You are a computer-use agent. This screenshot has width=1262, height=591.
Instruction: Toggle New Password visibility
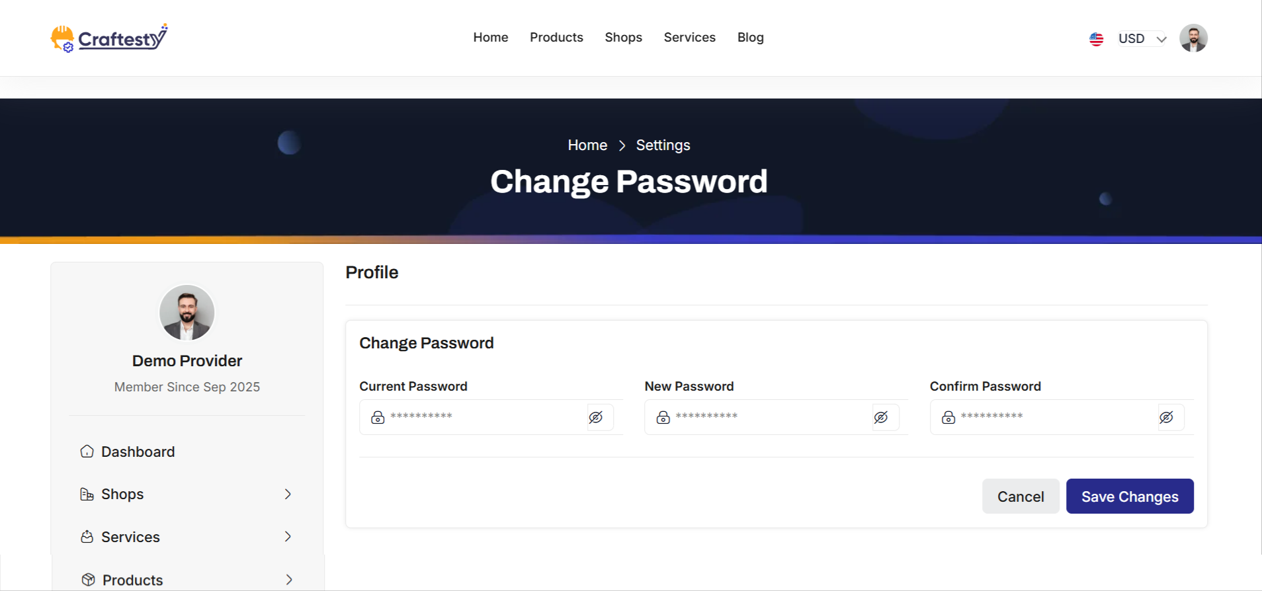(881, 417)
